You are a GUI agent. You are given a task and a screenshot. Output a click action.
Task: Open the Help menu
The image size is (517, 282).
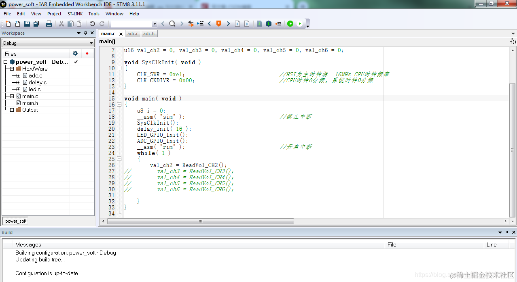point(134,14)
